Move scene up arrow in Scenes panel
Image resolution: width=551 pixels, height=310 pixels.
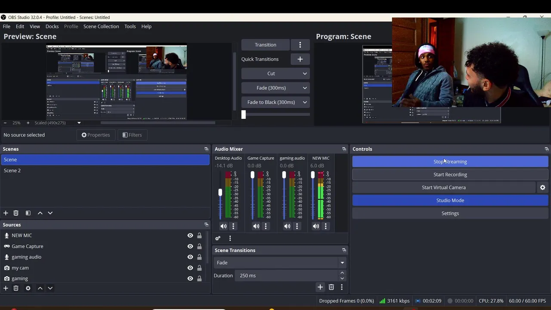(40, 213)
